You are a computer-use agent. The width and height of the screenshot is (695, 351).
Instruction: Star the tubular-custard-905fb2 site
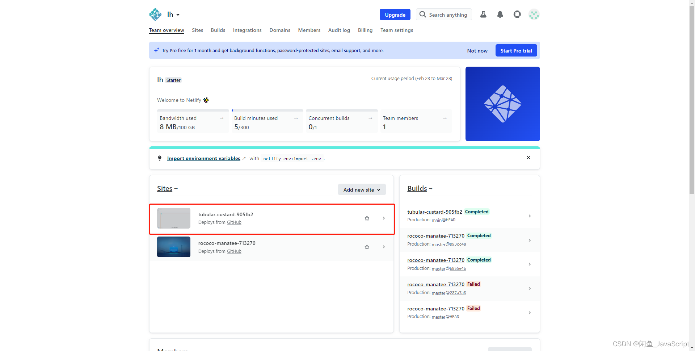367,218
